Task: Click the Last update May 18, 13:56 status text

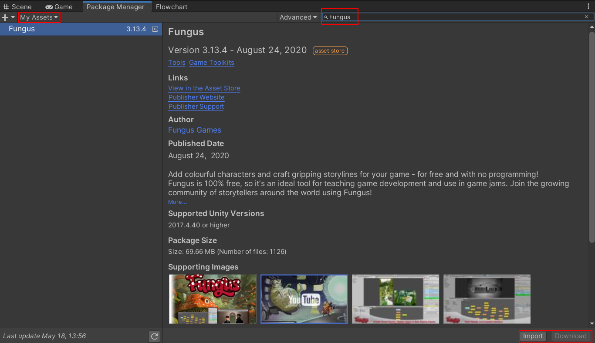Action: coord(44,336)
